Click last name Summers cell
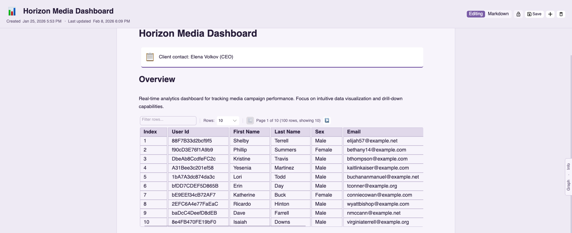The image size is (572, 233). tap(291, 150)
